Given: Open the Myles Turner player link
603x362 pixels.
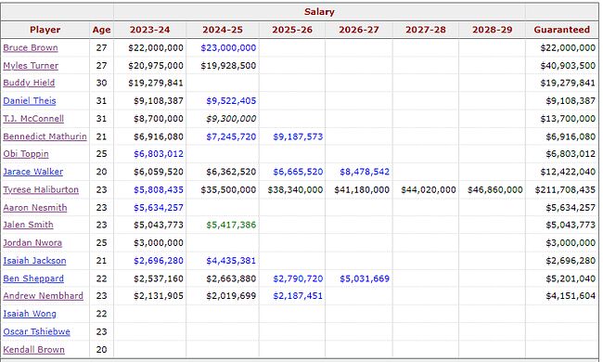Looking at the screenshot, I should pos(31,65).
